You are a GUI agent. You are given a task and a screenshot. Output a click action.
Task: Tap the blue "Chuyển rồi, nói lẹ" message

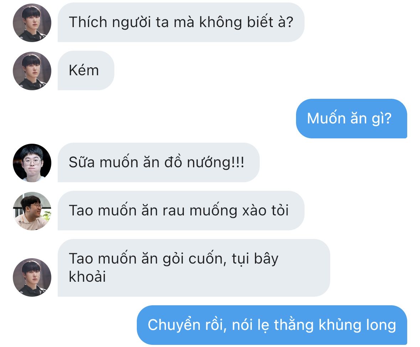272,325
